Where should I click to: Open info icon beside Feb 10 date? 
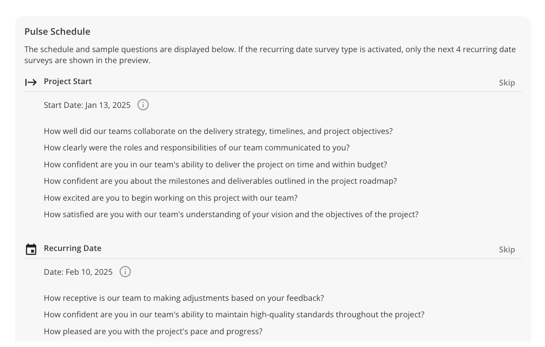point(125,272)
